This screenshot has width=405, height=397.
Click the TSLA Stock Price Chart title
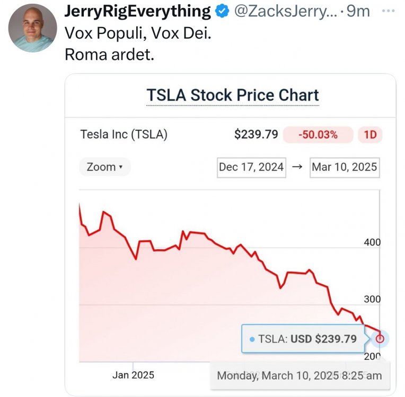233,95
